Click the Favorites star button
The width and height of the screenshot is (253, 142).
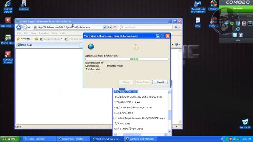coord(24,39)
